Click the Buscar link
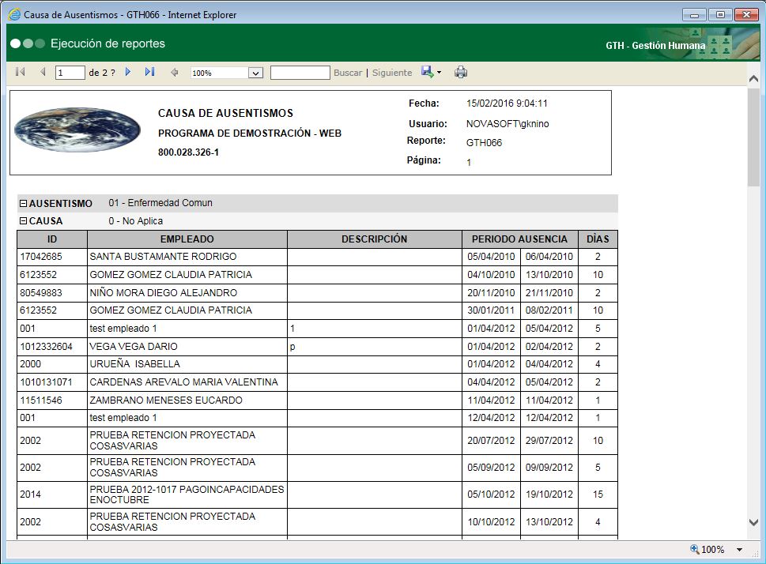 [x=348, y=73]
